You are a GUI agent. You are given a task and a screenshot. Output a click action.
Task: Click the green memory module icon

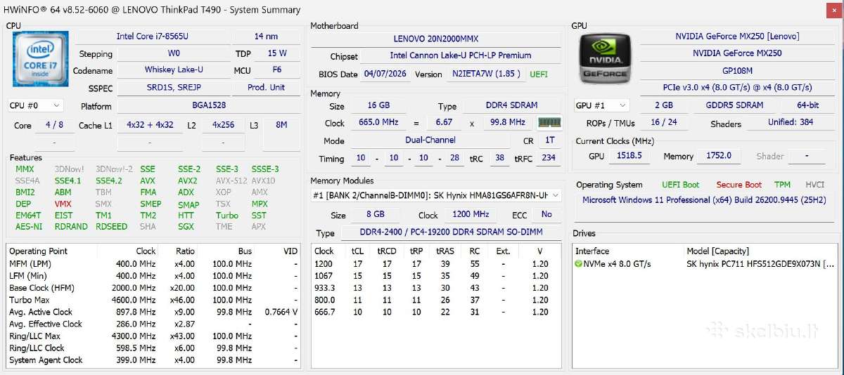(549, 123)
